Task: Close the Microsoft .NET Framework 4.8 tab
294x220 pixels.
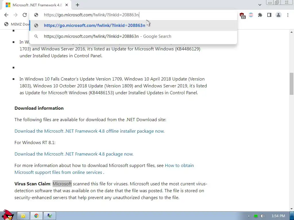Action: [x=67, y=5]
